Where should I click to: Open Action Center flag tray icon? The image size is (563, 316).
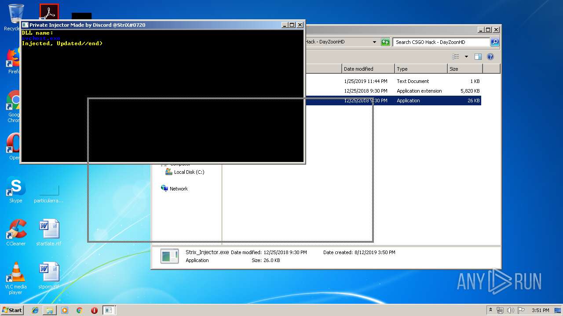coord(521,310)
